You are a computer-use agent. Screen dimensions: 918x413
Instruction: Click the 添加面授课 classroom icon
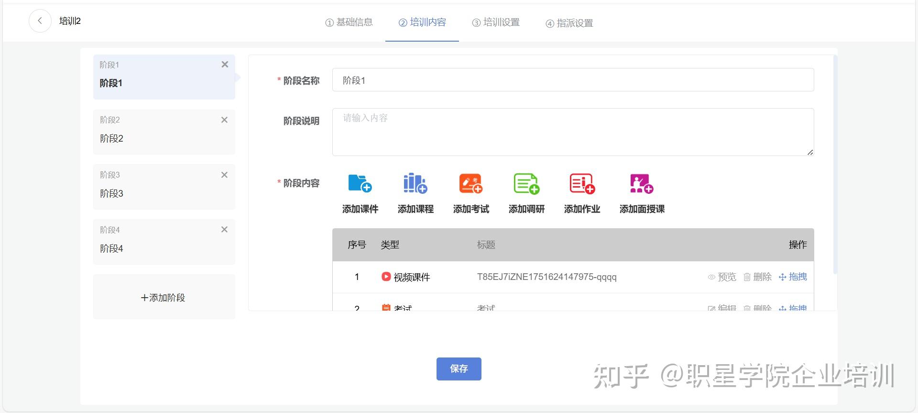click(x=642, y=184)
